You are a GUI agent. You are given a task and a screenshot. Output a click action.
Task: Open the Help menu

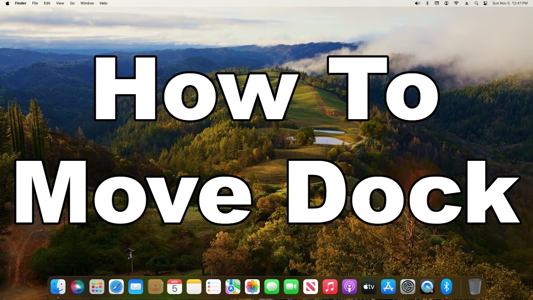click(x=103, y=3)
